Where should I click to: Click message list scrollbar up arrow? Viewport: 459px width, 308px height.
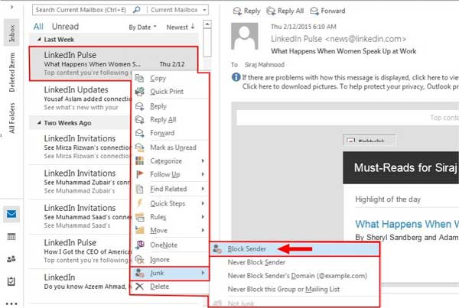coord(207,24)
